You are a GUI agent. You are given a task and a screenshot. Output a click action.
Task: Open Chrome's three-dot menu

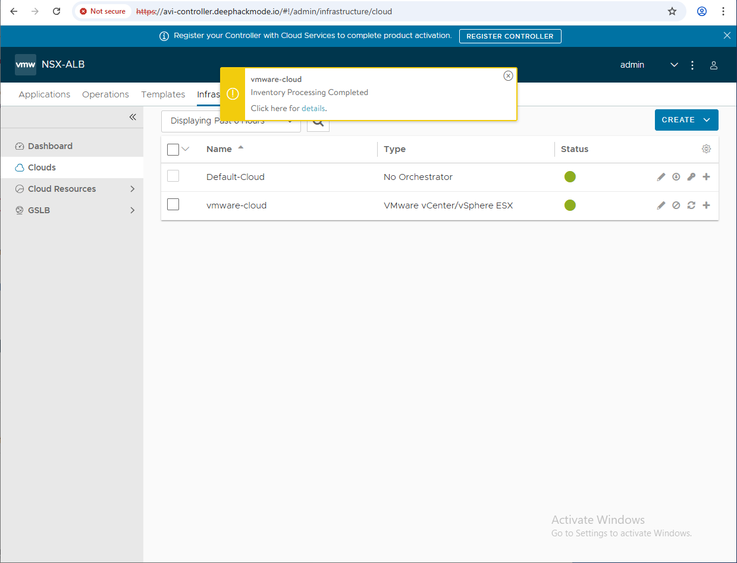tap(723, 11)
